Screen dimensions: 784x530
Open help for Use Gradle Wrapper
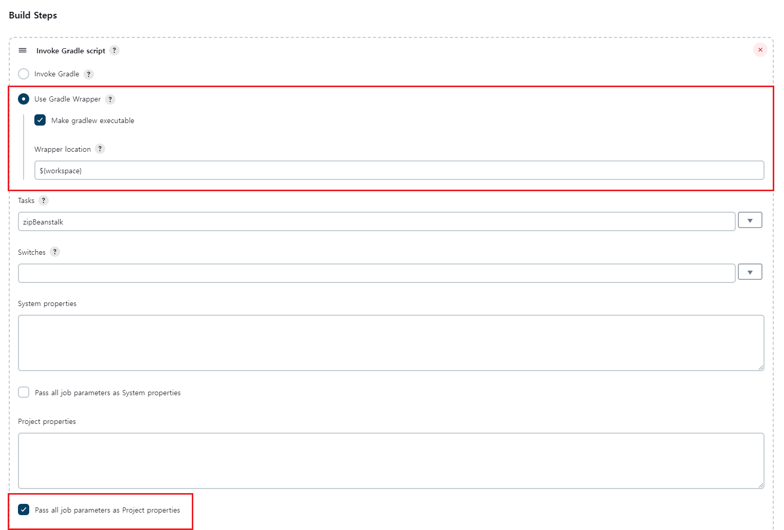[x=110, y=99]
